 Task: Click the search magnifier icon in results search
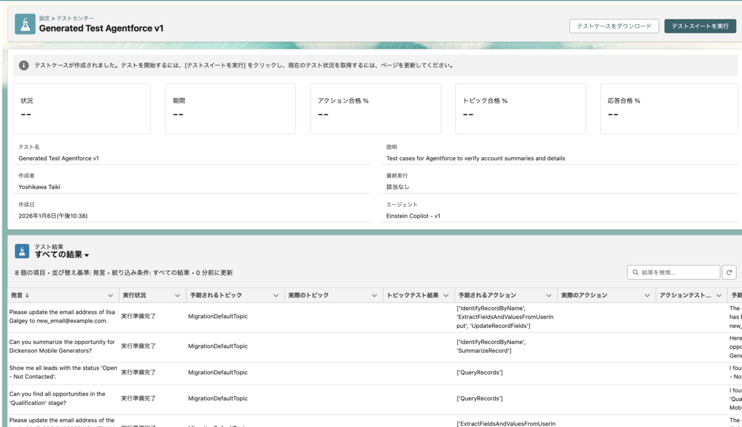(636, 272)
